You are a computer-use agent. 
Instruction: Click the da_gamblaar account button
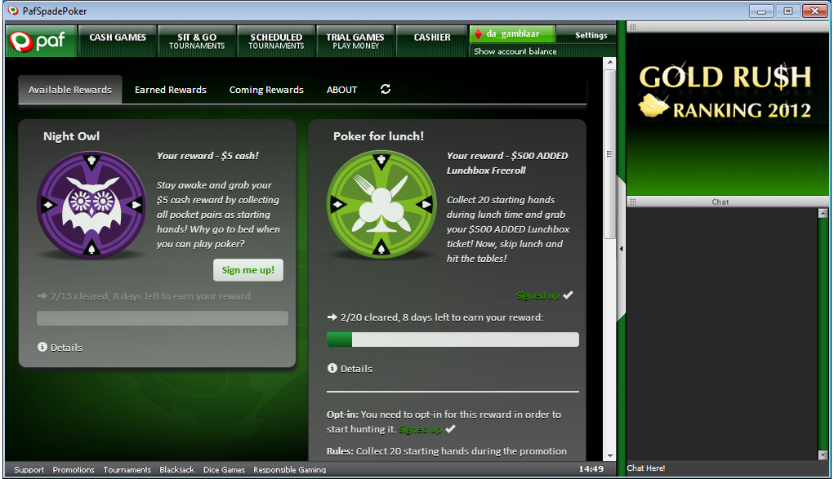[512, 34]
